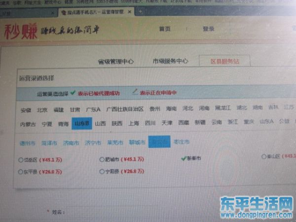Switch to the 省级管理中心 tab
Screen dimensions: 296x222
(x=115, y=62)
